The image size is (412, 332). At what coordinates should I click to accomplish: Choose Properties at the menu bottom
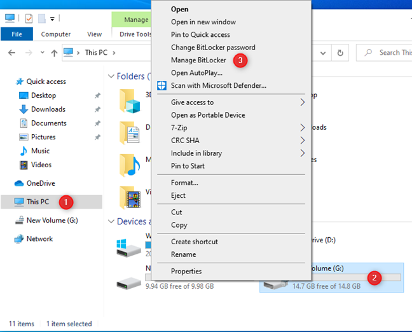point(186,272)
